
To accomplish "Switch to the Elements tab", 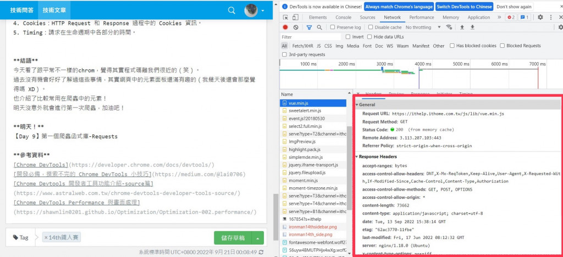I will 318,17.
